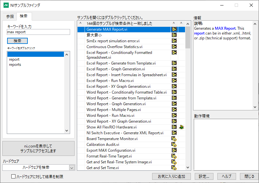Open the ハードウェアを検索 hardware dropdown
Image resolution: width=259 pixels, height=183 pixels.
coord(39,168)
